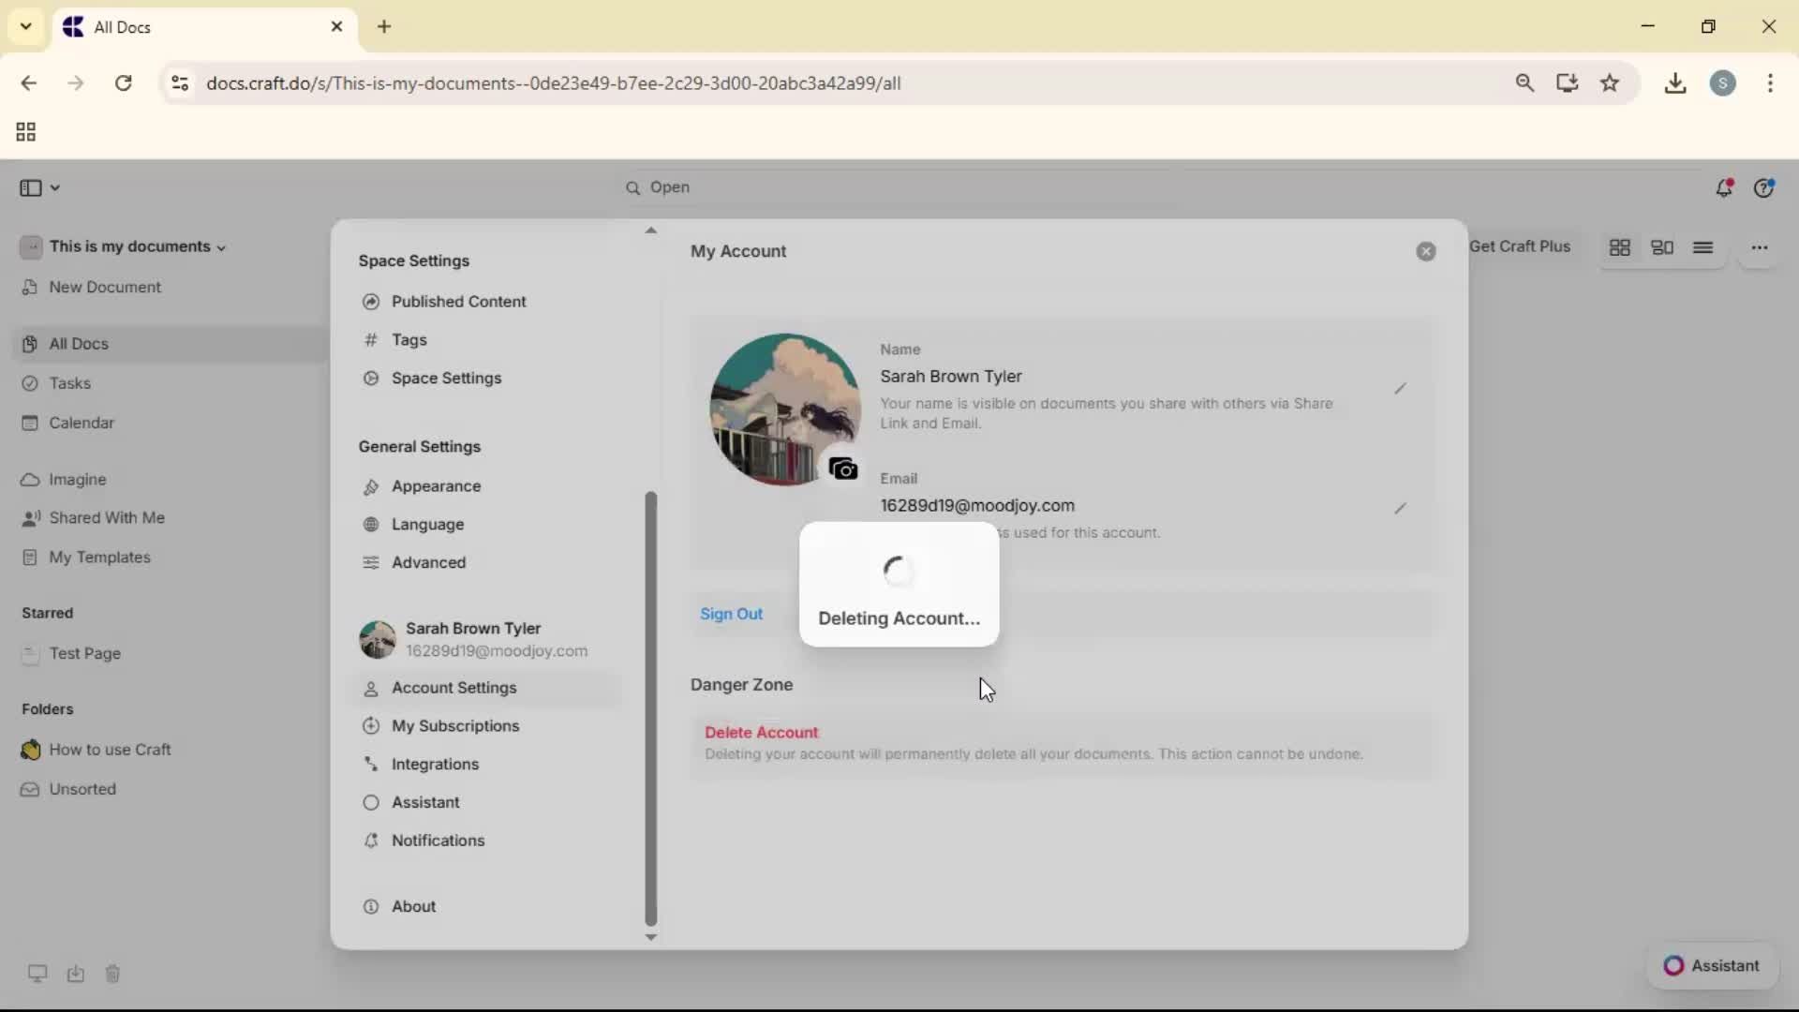This screenshot has height=1012, width=1799.
Task: Open notifications bell icon
Action: (x=1723, y=188)
